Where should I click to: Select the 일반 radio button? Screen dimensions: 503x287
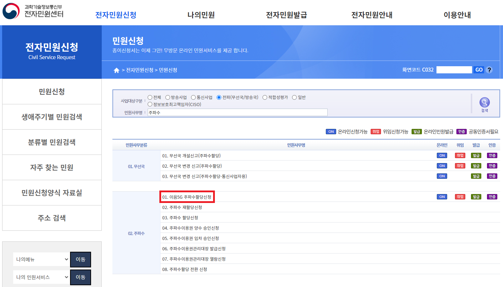(x=294, y=98)
